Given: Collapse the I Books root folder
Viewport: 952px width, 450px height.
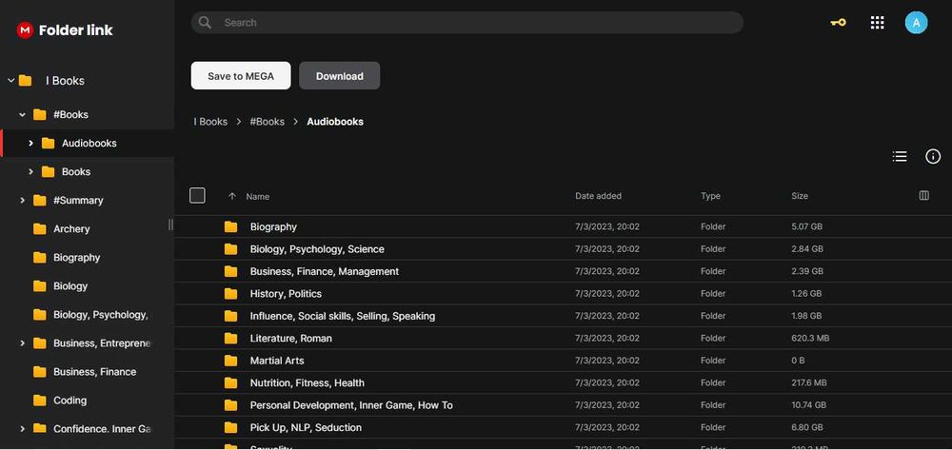Looking at the screenshot, I should [11, 81].
